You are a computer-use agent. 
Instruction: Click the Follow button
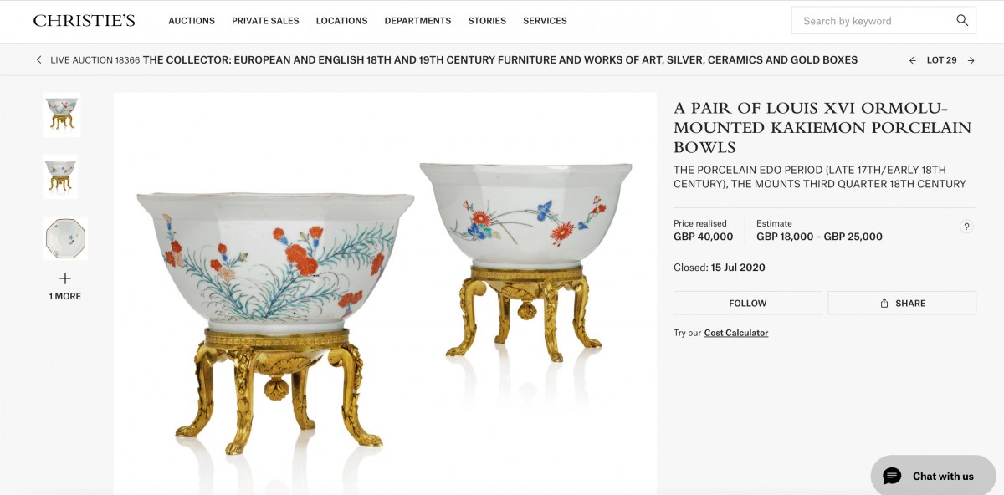pyautogui.click(x=747, y=304)
